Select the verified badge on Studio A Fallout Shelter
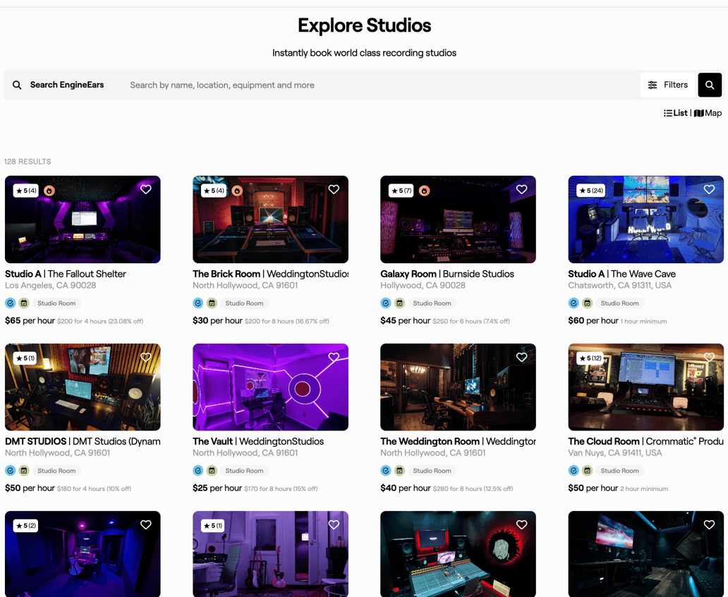This screenshot has width=728, height=597. (x=10, y=303)
